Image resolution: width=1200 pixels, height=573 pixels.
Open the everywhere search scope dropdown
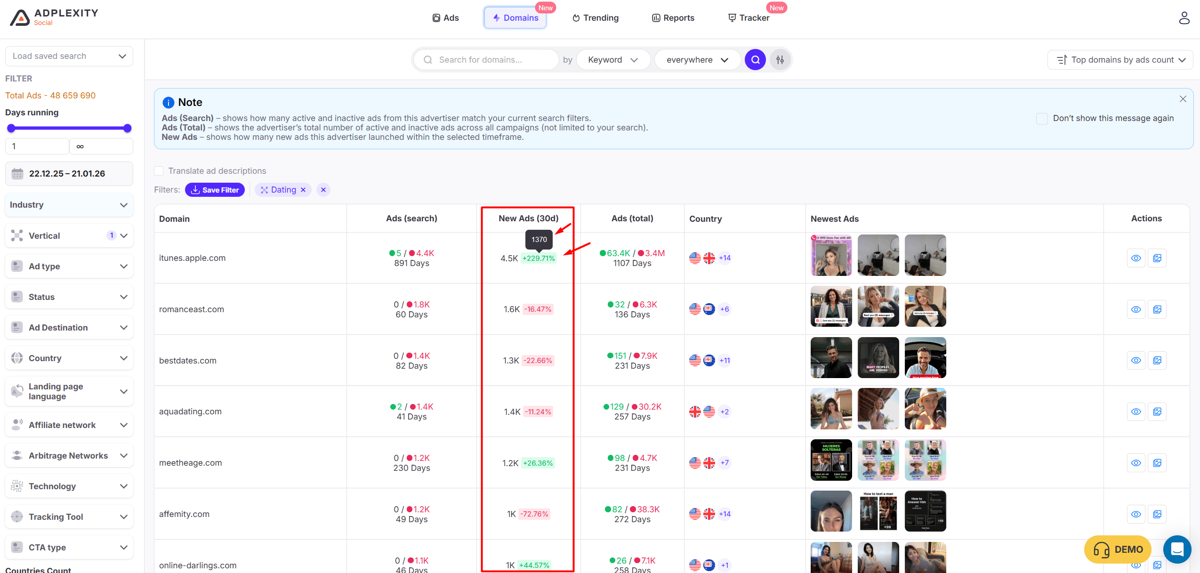click(697, 60)
